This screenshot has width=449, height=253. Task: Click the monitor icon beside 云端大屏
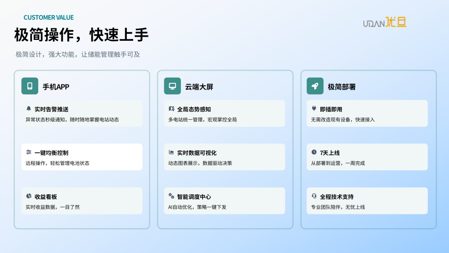point(172,86)
